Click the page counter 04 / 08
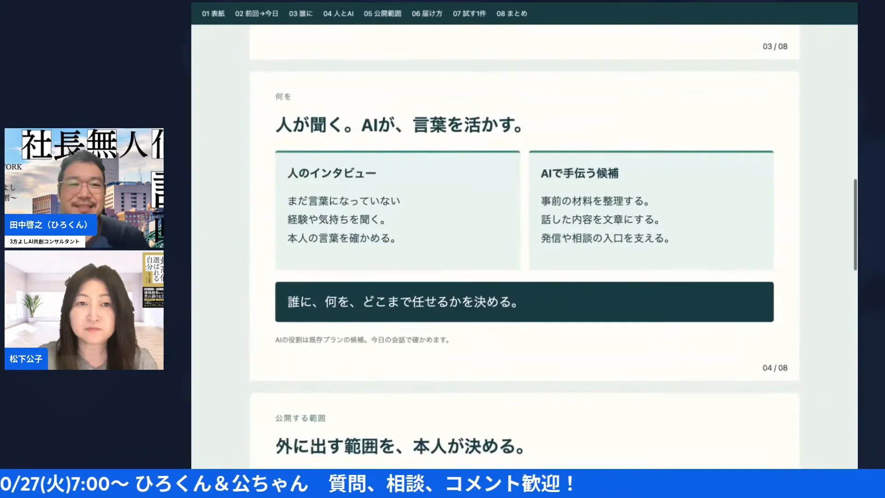 (775, 368)
